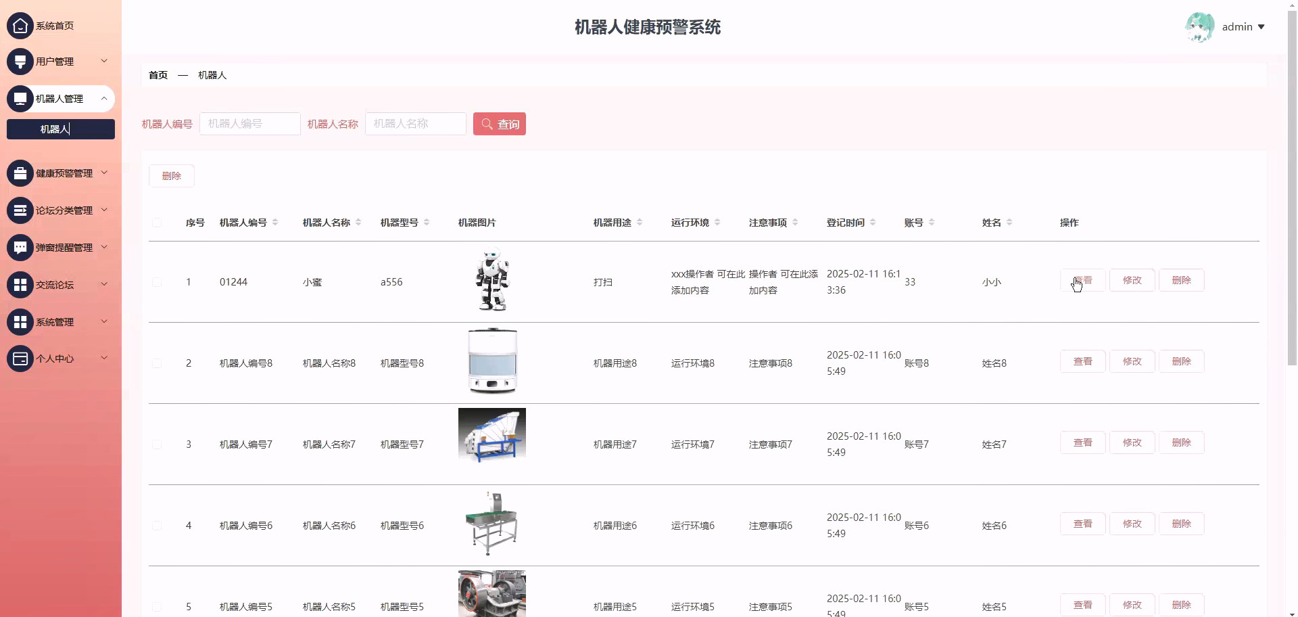
Task: Sort by 登记时间 column arrows
Action: point(873,223)
